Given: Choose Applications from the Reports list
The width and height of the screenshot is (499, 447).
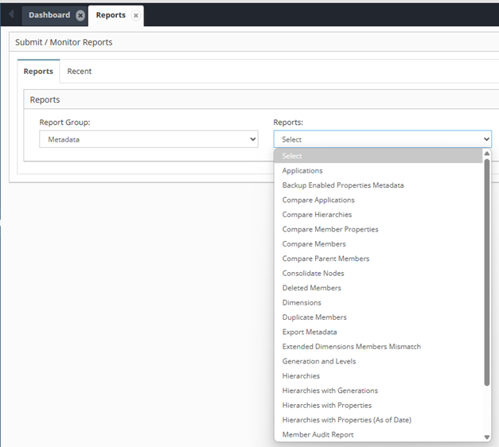Looking at the screenshot, I should (378, 170).
